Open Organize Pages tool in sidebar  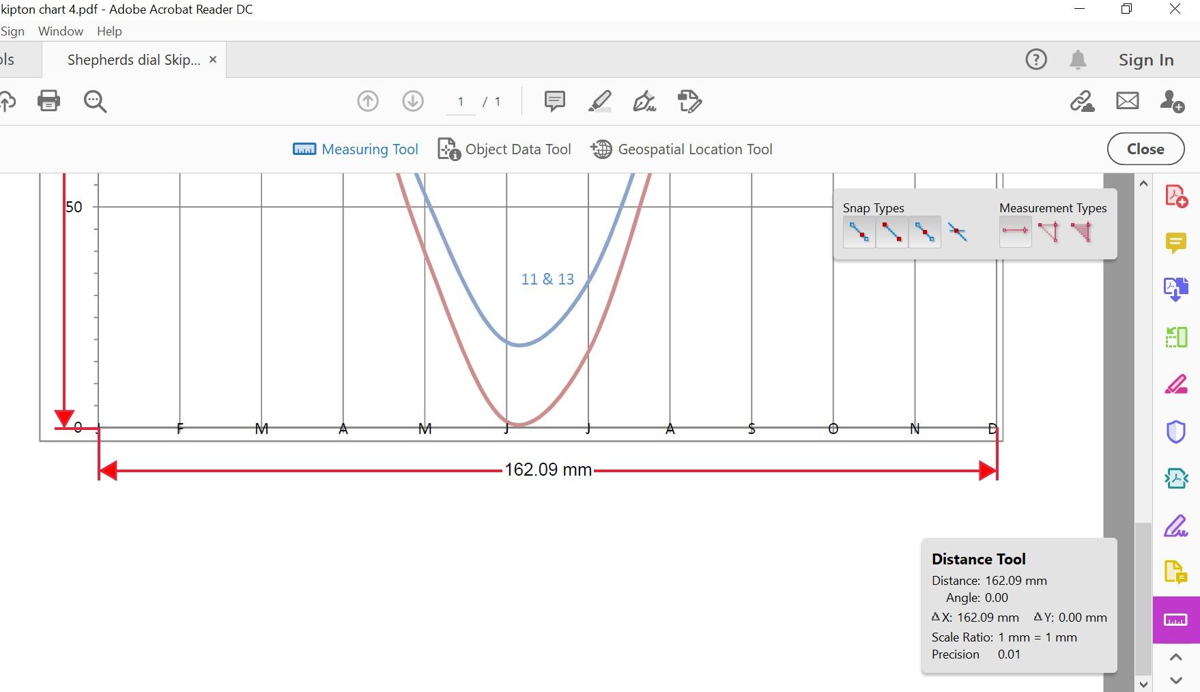coord(1176,336)
